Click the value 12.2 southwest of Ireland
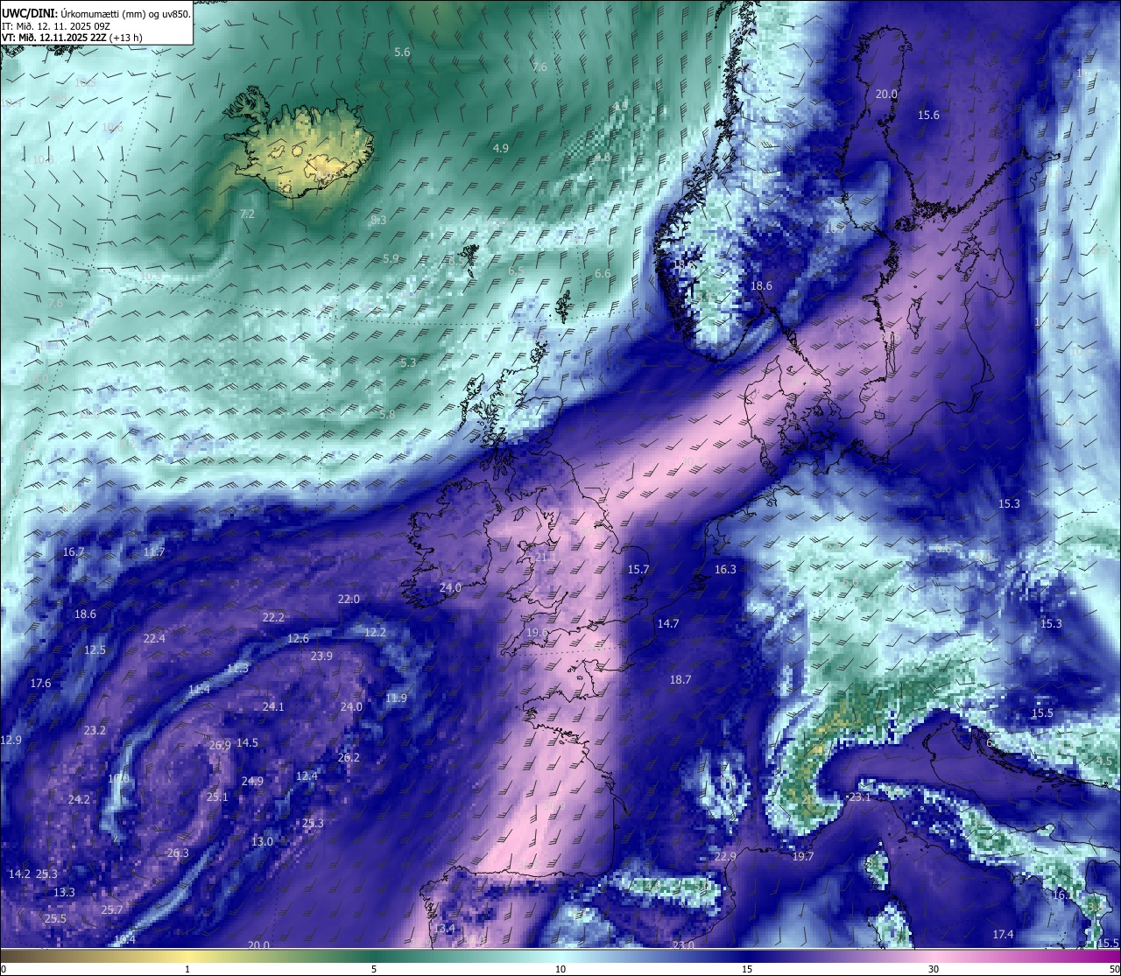Image resolution: width=1121 pixels, height=976 pixels. click(375, 633)
